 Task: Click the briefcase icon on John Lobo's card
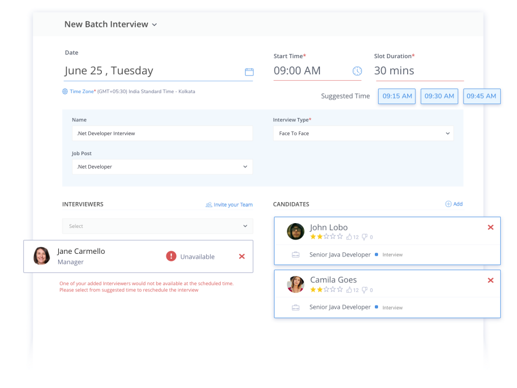click(x=296, y=254)
